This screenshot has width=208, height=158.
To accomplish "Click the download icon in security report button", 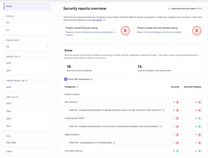I will (169, 9).
